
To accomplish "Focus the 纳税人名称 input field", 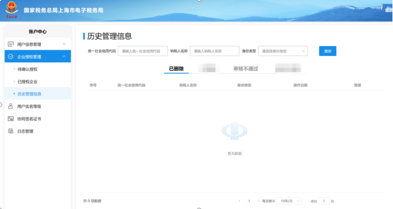I will pyautogui.click(x=214, y=51).
